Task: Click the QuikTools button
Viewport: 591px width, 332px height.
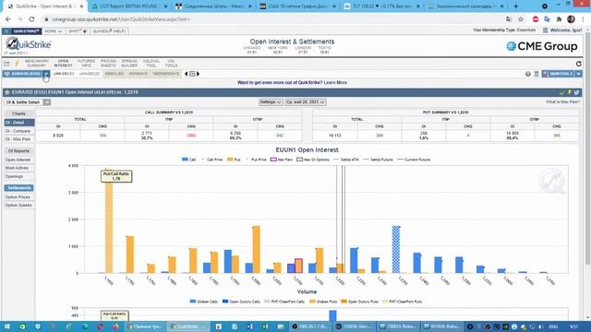Action: coord(558,74)
